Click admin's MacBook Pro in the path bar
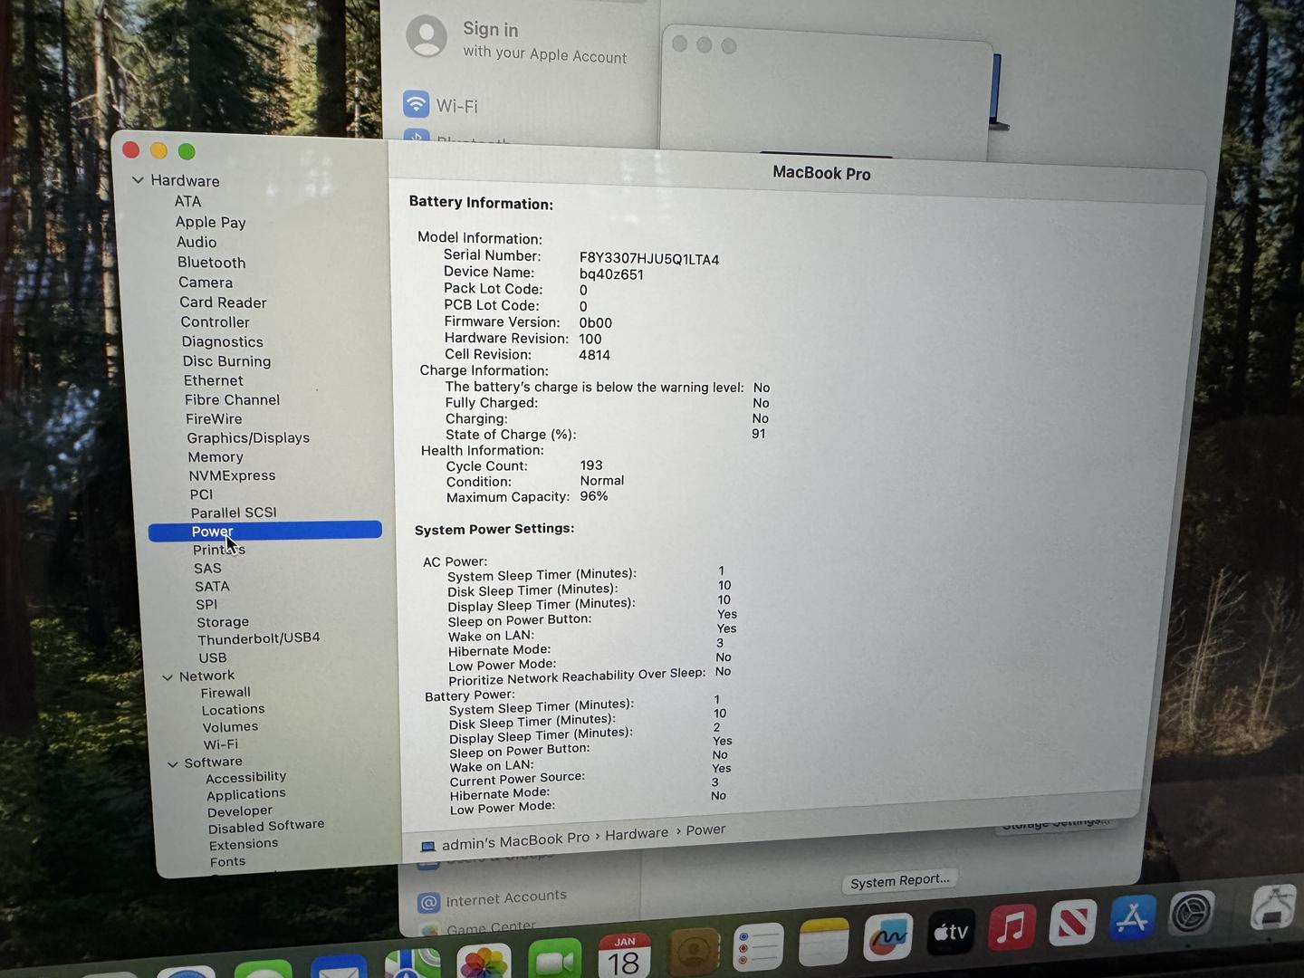The image size is (1304, 978). click(515, 841)
